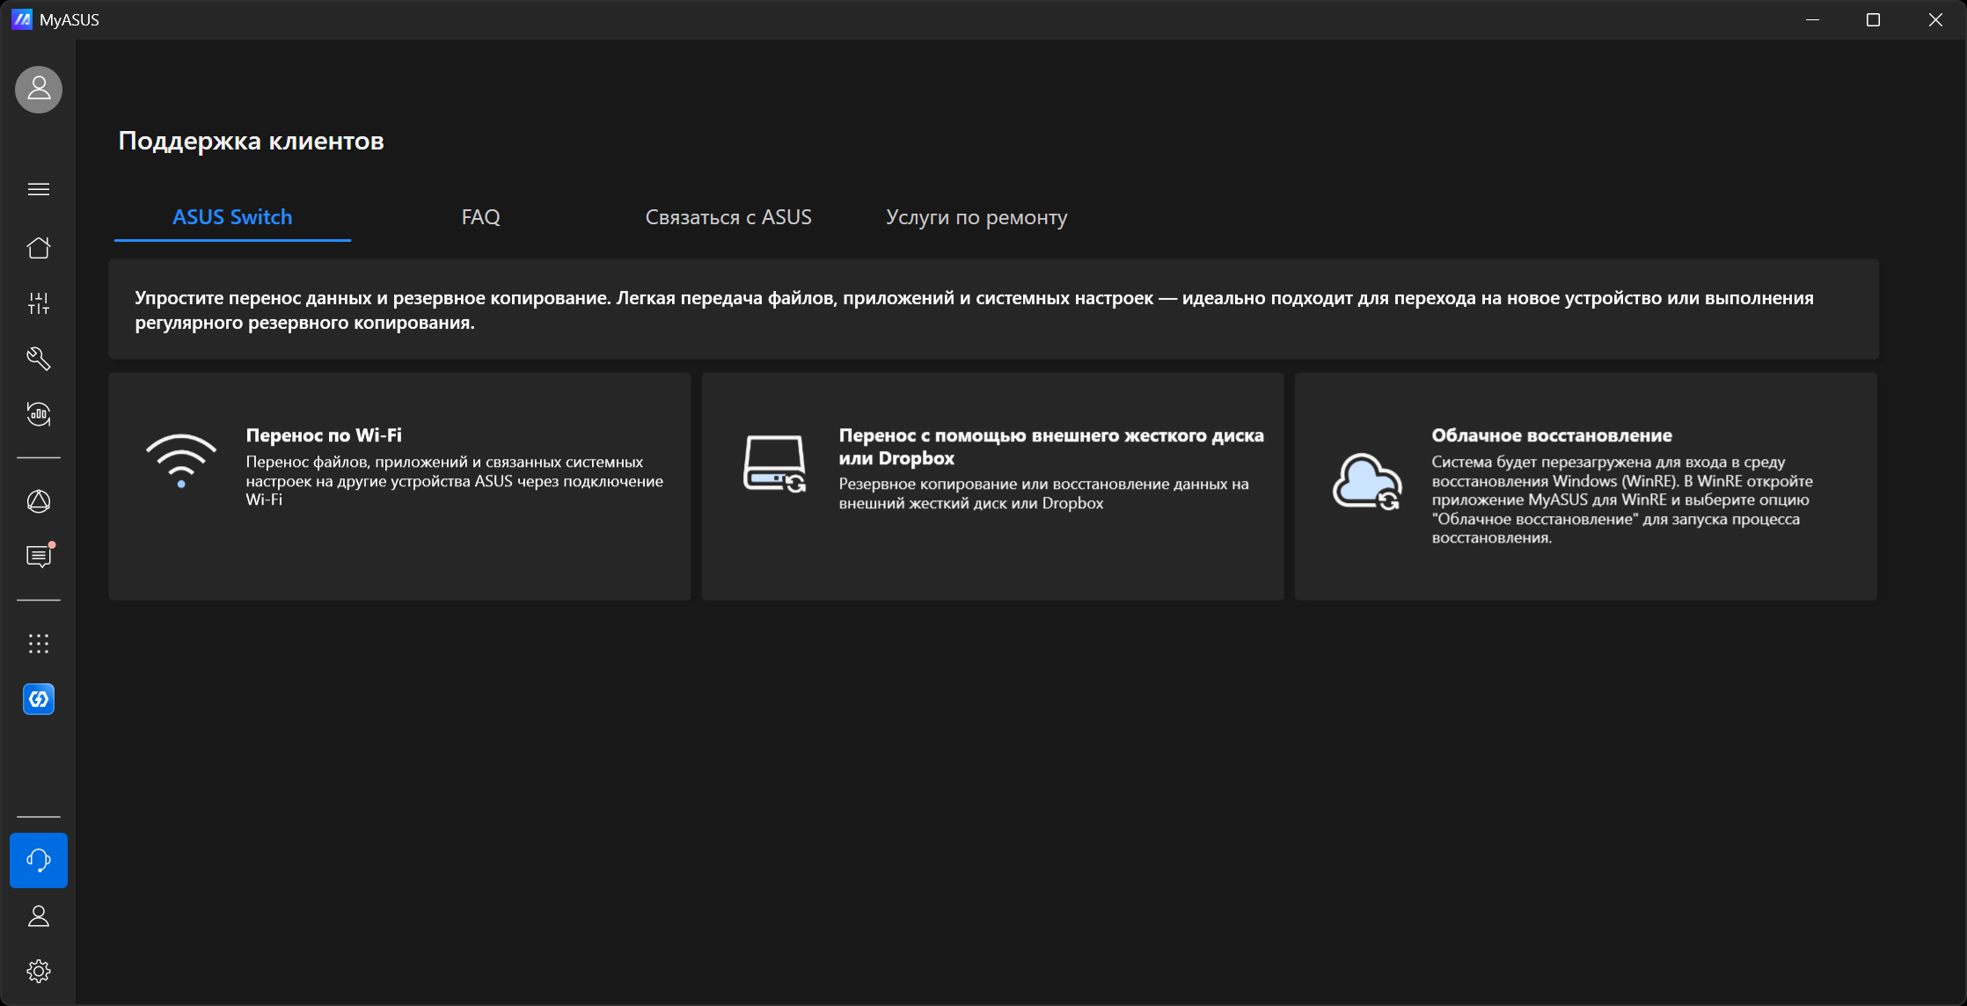Open news and messages icon

click(39, 556)
